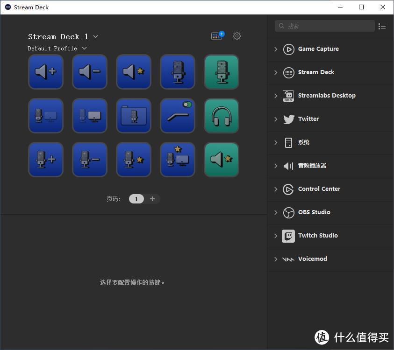Click the Twitch Studio label
Viewport: 394px width, 350px height.
[x=318, y=236]
